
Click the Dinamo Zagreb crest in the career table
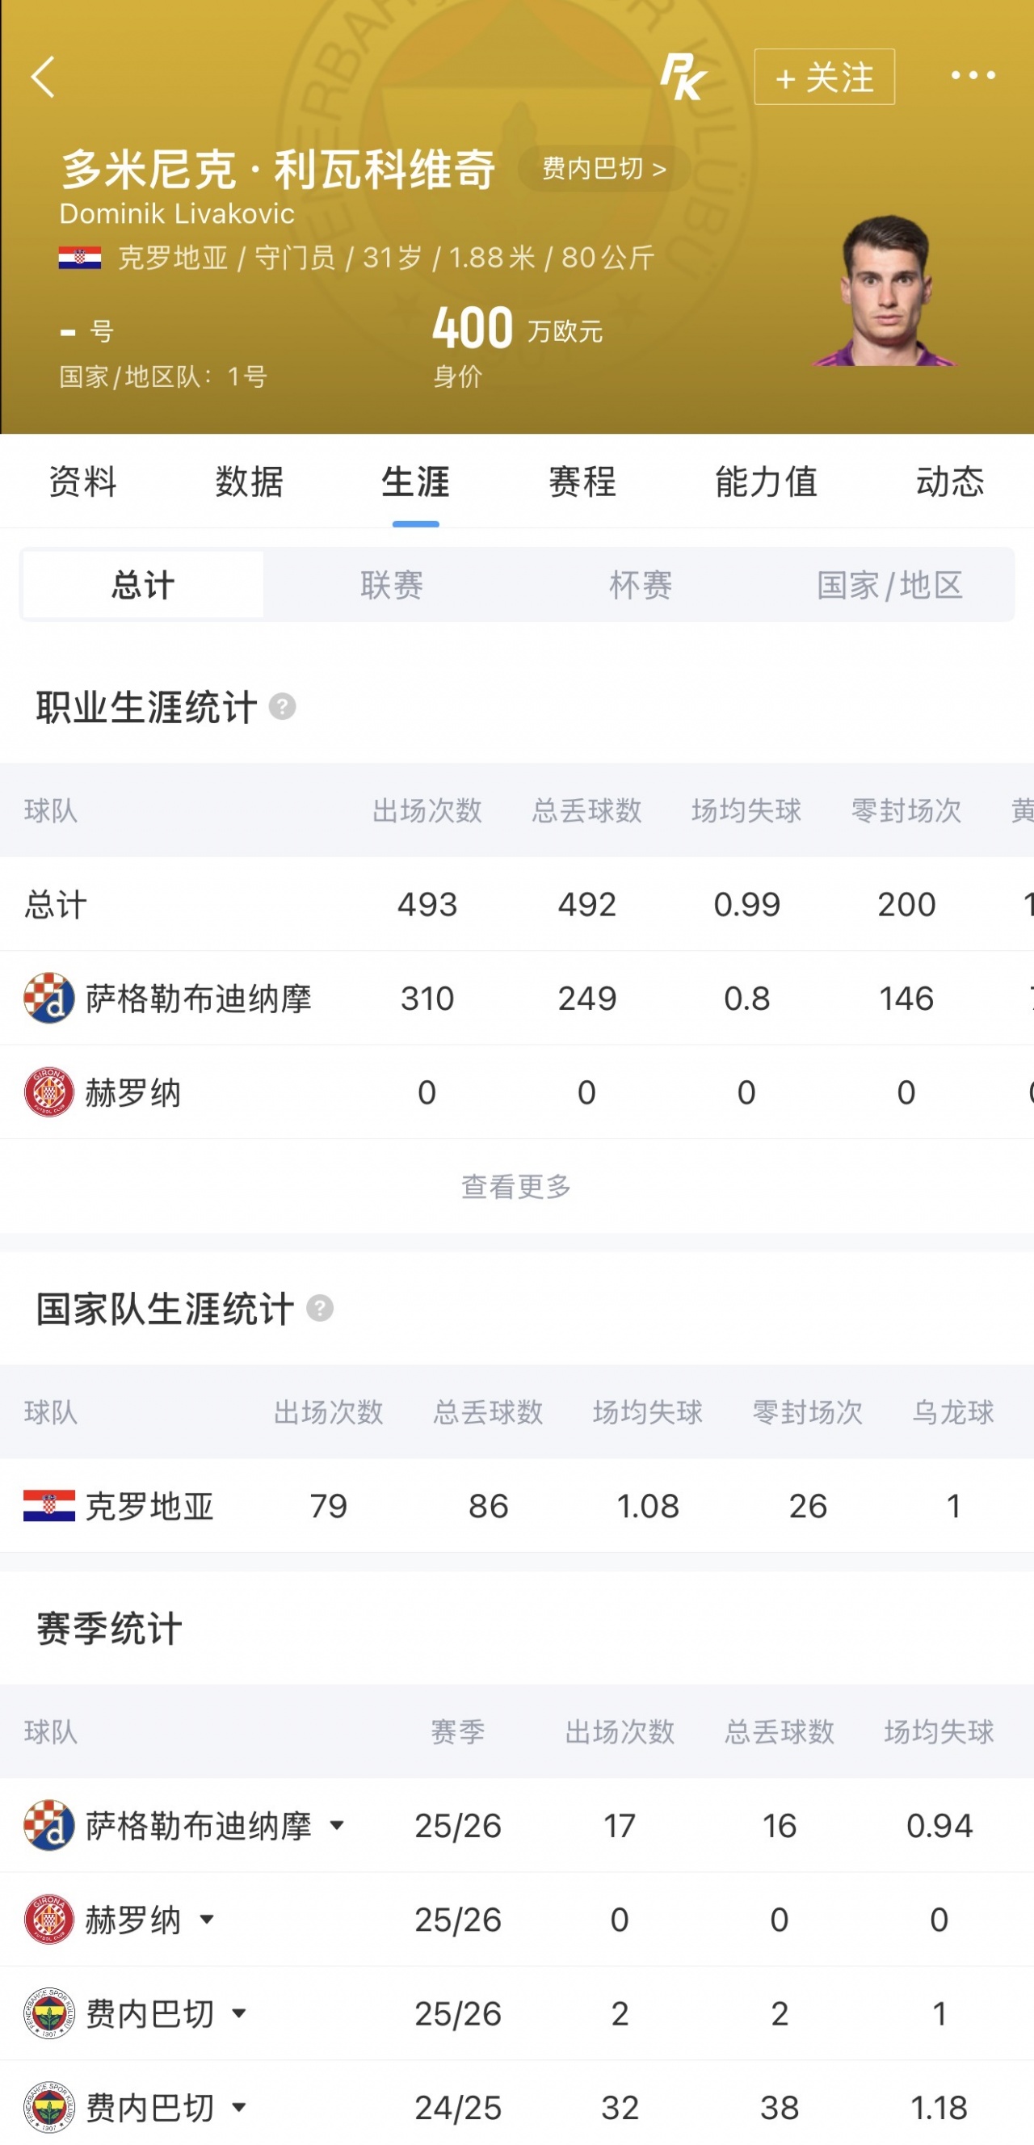point(48,998)
